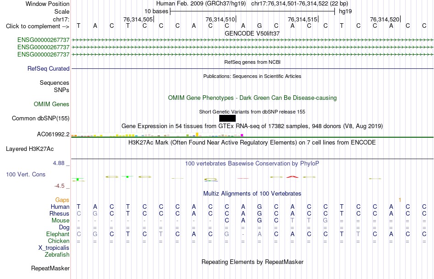Click the Gaps row label
This screenshot has width=434, height=279.
(62, 200)
